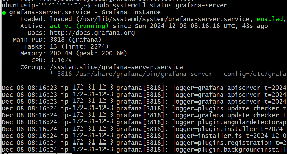The width and height of the screenshot is (287, 154).
Task: Click the '43s ago' uptime text
Action: (255, 26)
